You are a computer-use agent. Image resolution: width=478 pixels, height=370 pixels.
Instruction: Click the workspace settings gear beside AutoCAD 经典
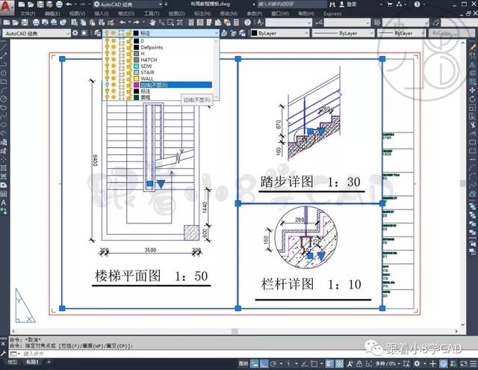click(75, 33)
